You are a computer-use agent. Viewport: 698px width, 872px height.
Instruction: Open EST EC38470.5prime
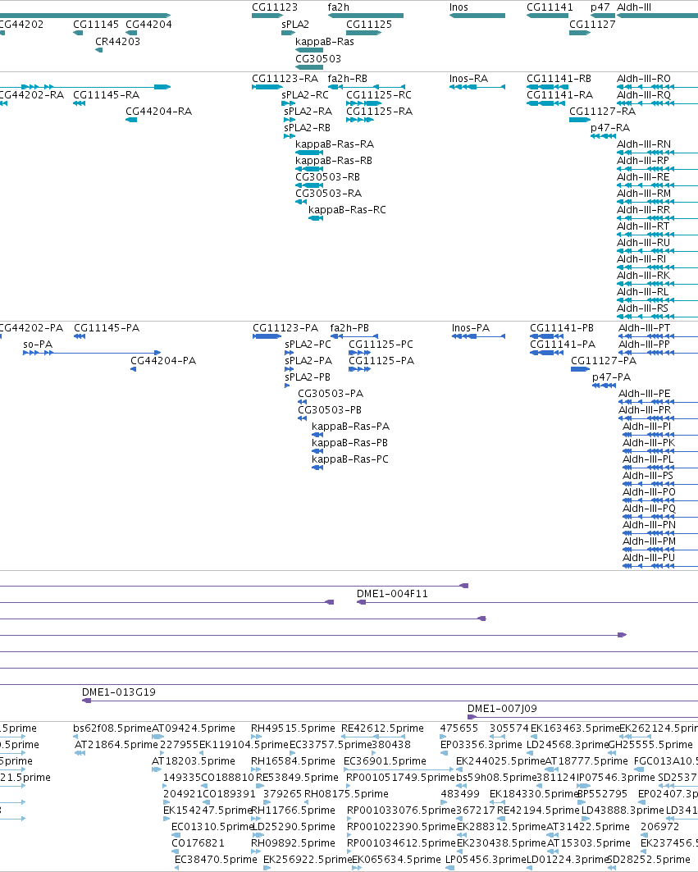point(216,860)
